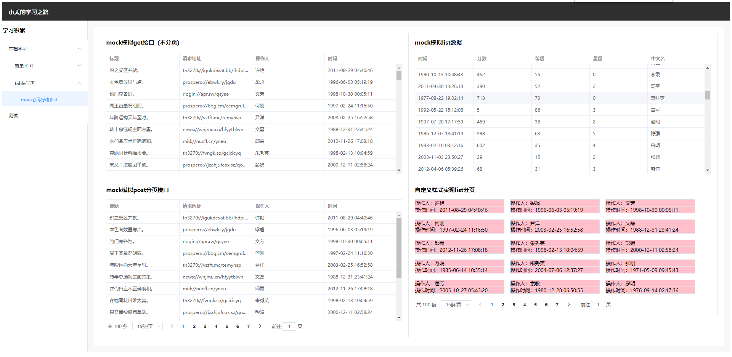The height and width of the screenshot is (357, 732).
Task: Click the 前往 page input below the post table
Action: coord(289,326)
